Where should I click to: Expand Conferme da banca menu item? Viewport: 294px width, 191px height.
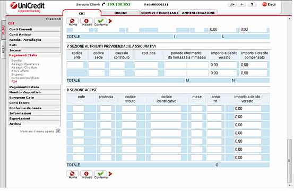pos(34,108)
